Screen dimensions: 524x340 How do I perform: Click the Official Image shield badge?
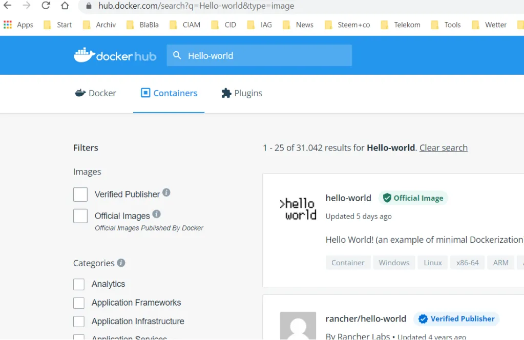pos(413,198)
